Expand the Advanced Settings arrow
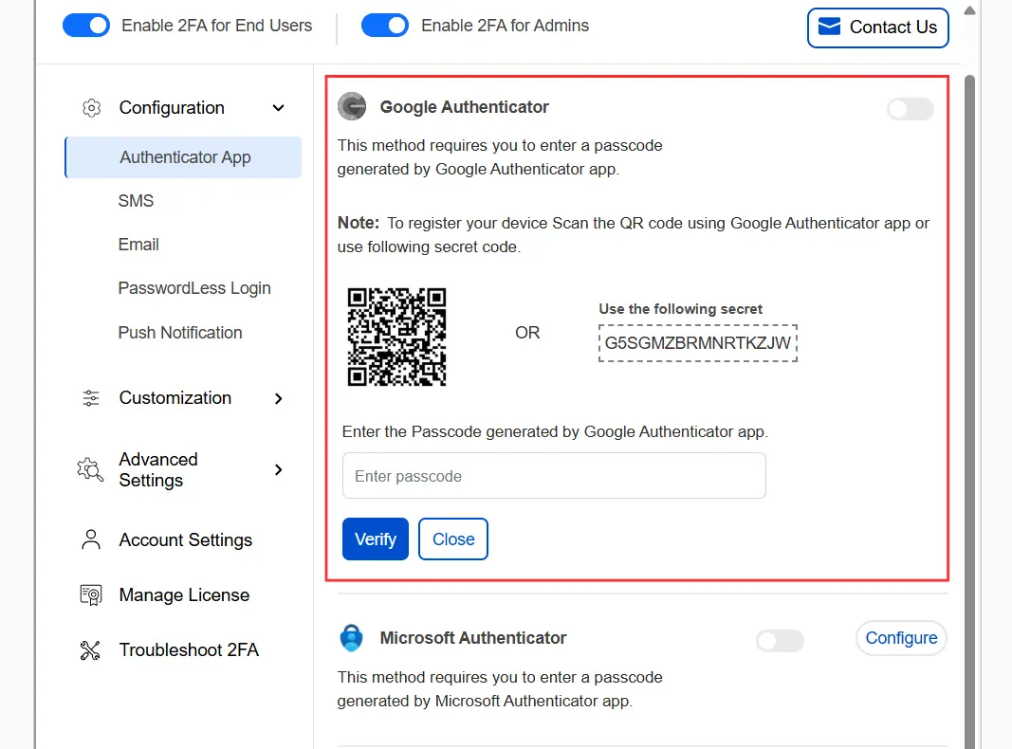1012x749 pixels. [x=278, y=469]
